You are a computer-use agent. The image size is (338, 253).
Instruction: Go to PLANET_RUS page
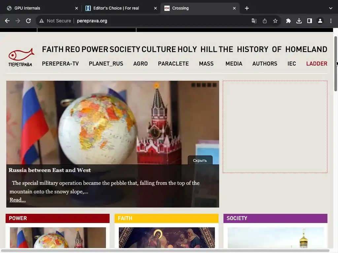[106, 64]
